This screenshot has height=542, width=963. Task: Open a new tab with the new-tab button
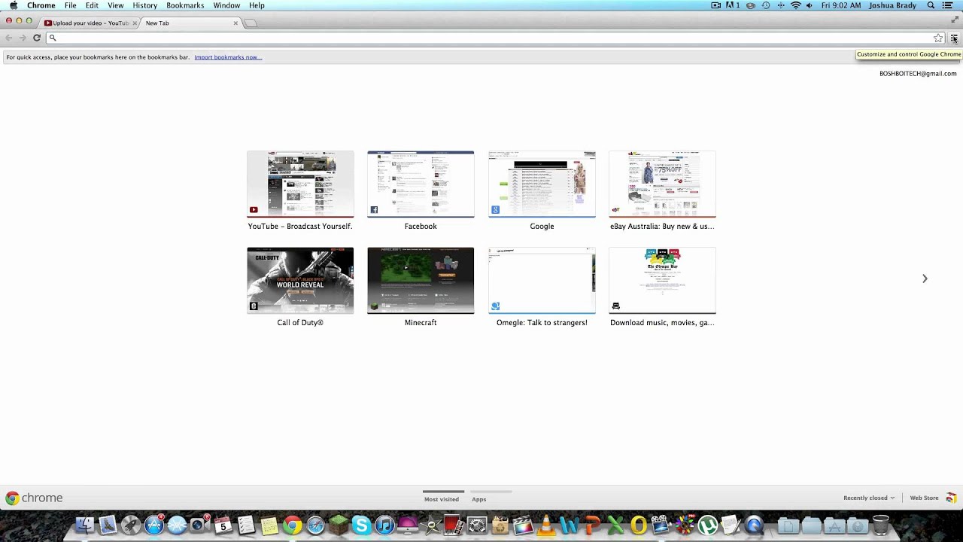coord(251,23)
